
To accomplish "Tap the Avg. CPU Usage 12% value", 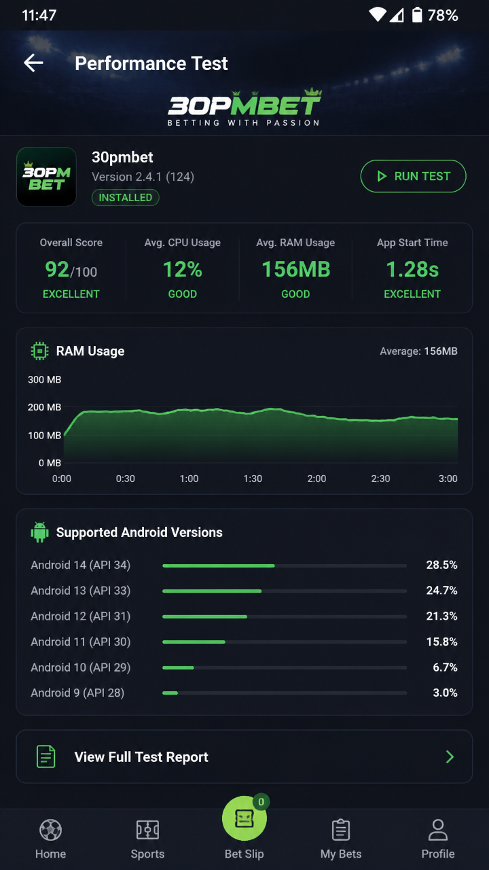I will (182, 270).
